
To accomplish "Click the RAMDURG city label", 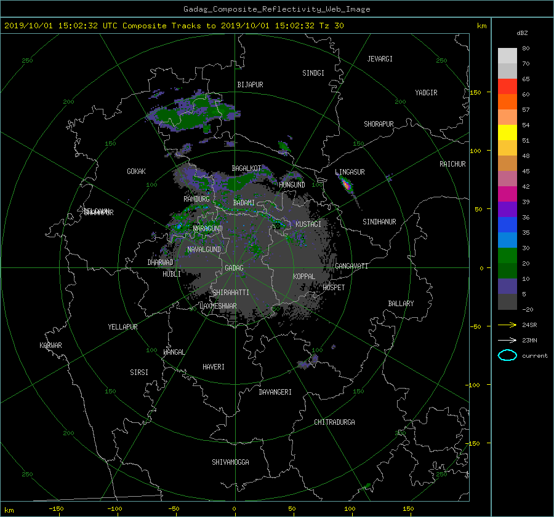I will click(x=196, y=199).
